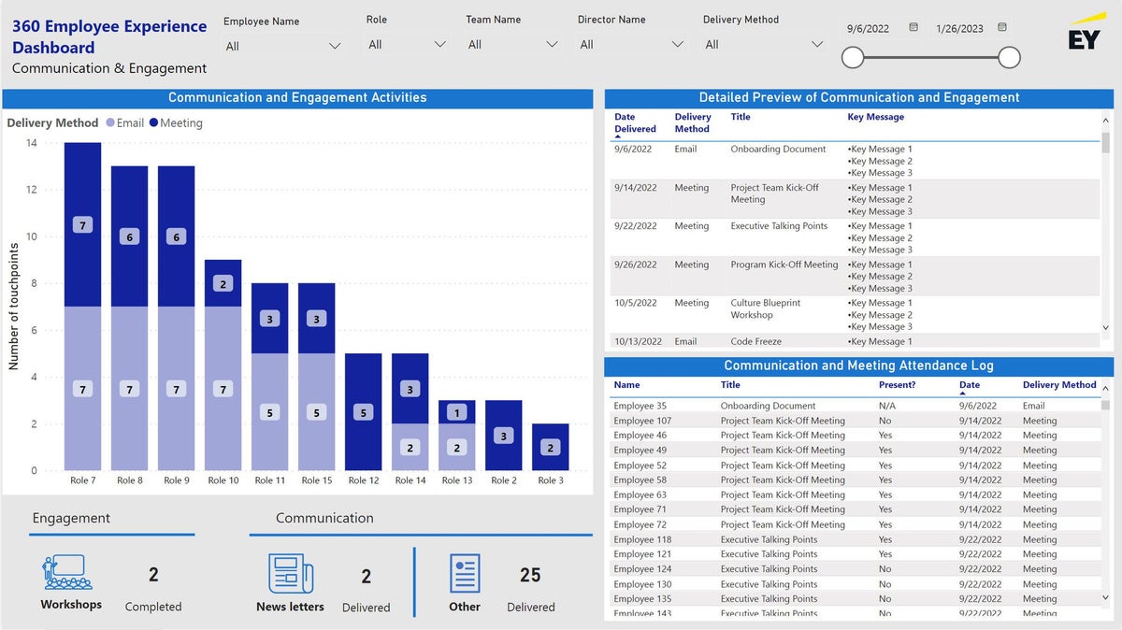This screenshot has height=630, width=1122.
Task: Open the start date calendar picker icon
Action: coord(913,28)
